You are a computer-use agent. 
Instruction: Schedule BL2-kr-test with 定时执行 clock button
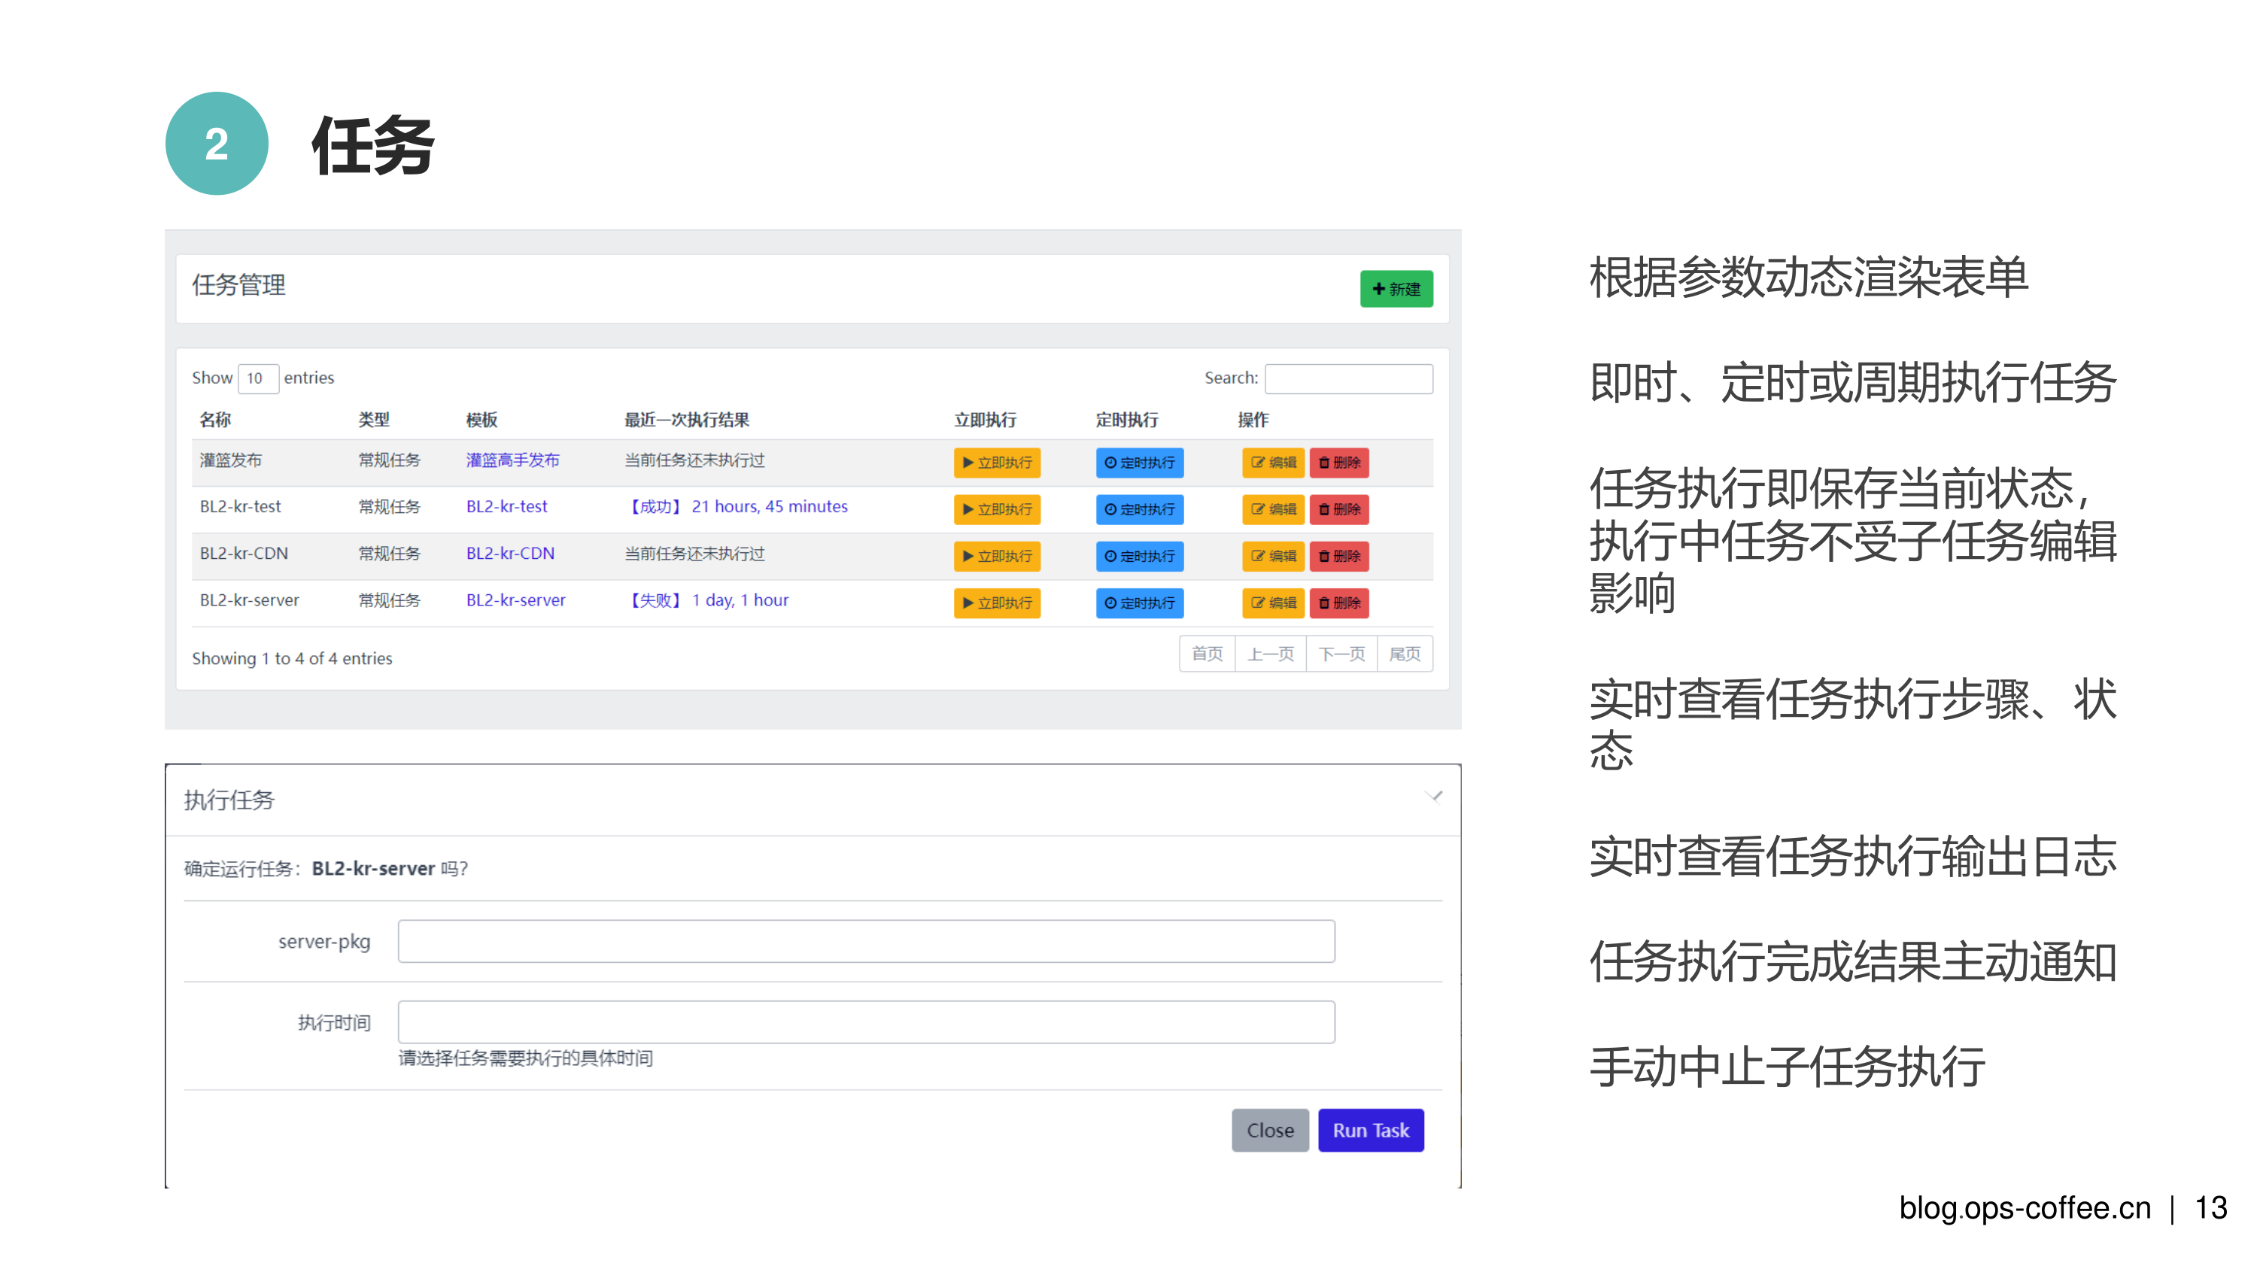coord(1139,509)
